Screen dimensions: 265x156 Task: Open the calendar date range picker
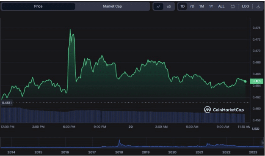pyautogui.click(x=232, y=7)
